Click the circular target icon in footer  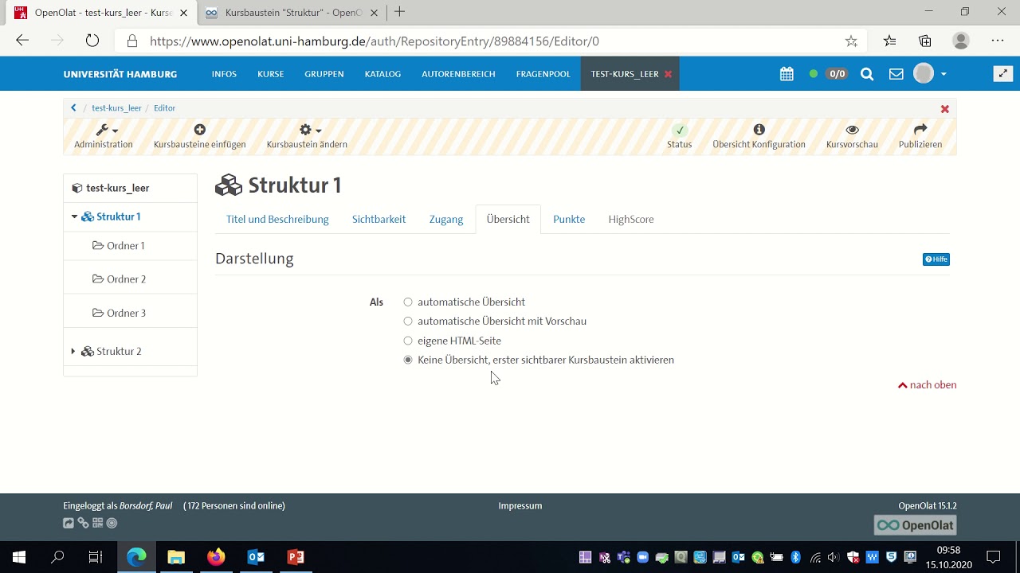tap(112, 523)
